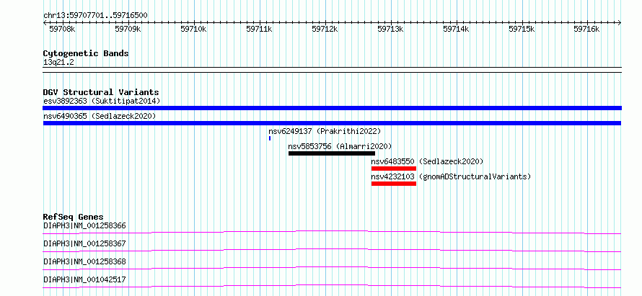The height and width of the screenshot is (296, 642).
Task: Select the red nsv4232103 variant bar
Action: click(x=394, y=184)
